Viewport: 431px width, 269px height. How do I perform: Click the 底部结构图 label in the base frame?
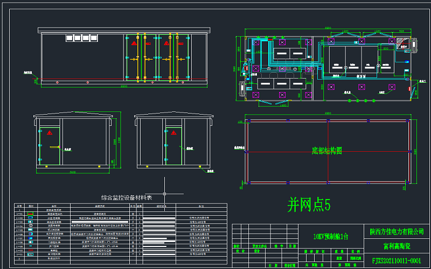pyautogui.click(x=327, y=151)
